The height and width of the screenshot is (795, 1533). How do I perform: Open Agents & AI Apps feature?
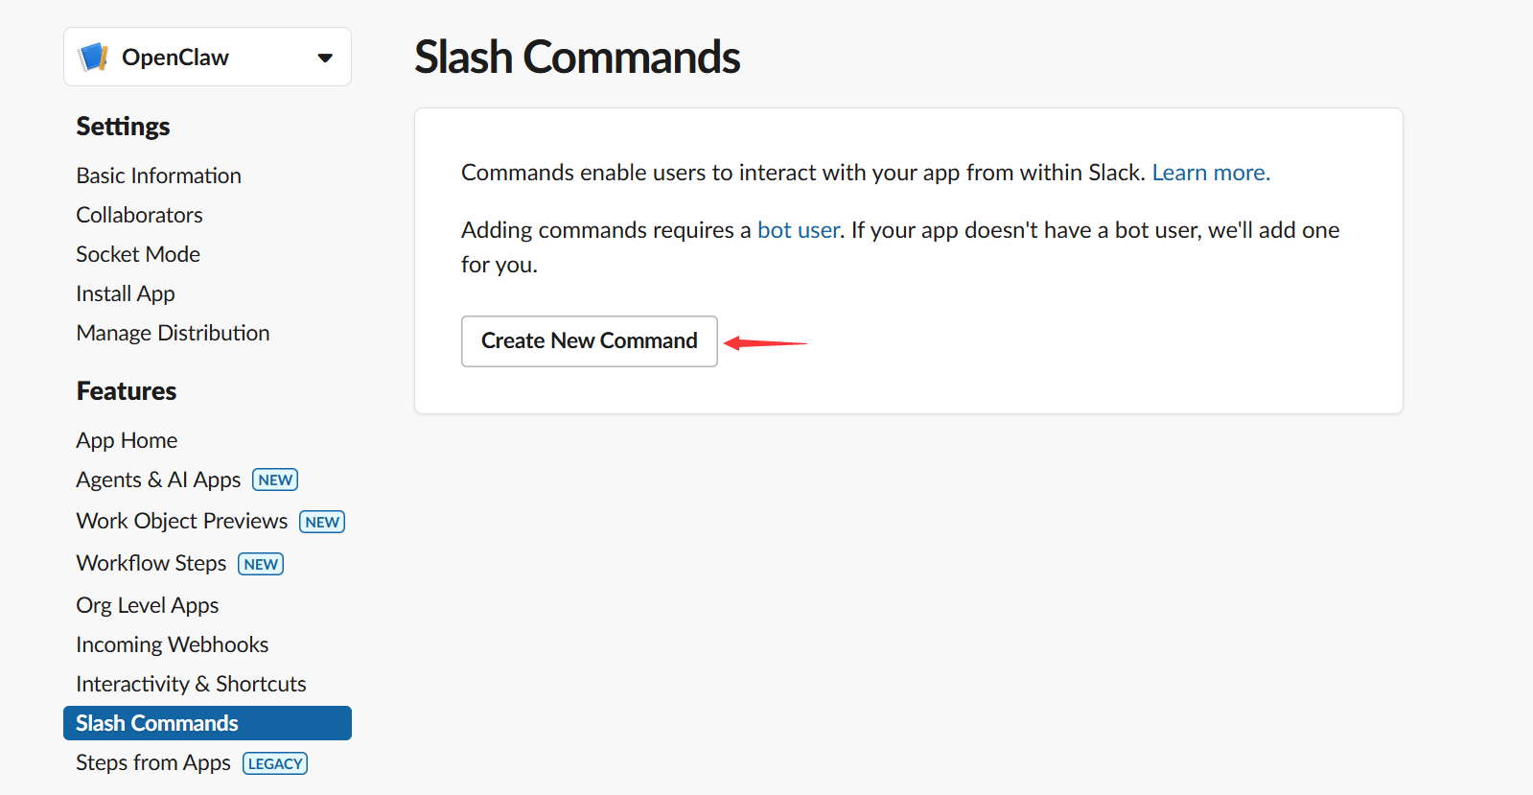[x=158, y=479]
